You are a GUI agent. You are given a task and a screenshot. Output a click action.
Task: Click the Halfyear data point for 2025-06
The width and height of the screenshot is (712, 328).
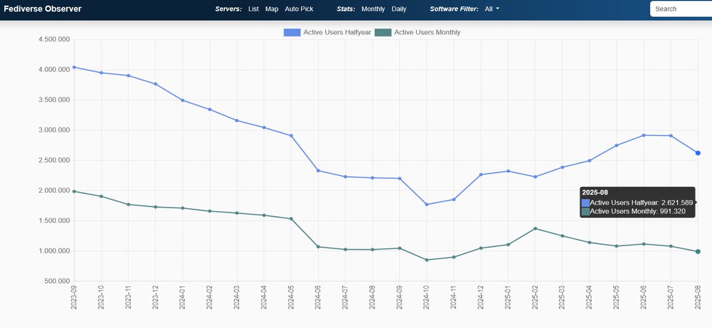pos(644,135)
